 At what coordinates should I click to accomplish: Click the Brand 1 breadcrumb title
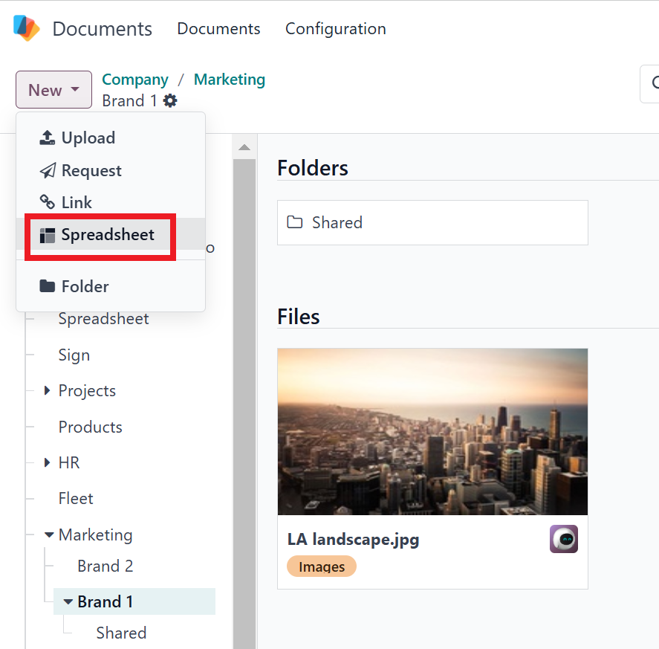(x=129, y=101)
